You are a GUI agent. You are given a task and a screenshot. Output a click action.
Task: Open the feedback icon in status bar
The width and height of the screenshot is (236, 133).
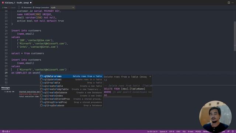click(x=228, y=132)
